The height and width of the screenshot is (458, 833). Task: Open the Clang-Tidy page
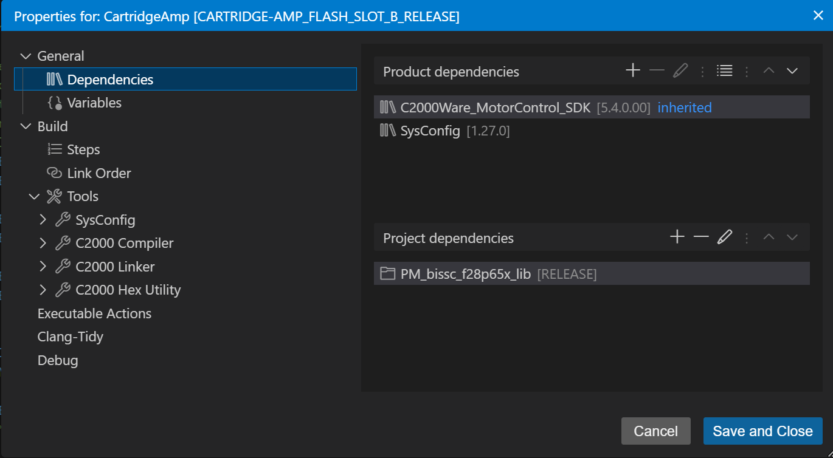(x=71, y=337)
